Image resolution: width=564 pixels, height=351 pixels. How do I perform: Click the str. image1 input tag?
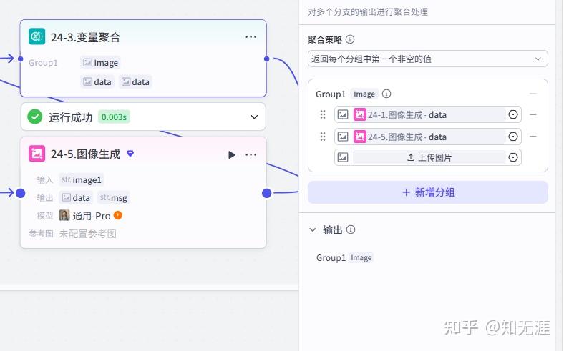coord(82,179)
